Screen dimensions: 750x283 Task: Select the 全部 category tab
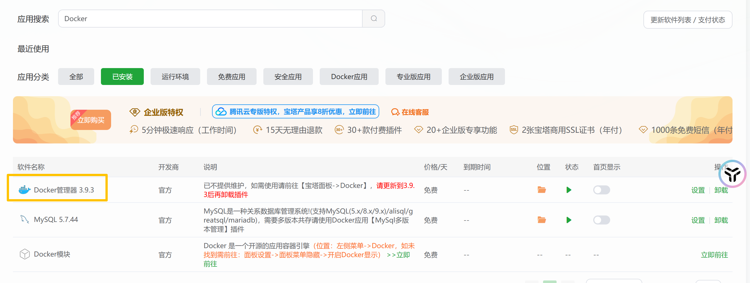(x=76, y=77)
